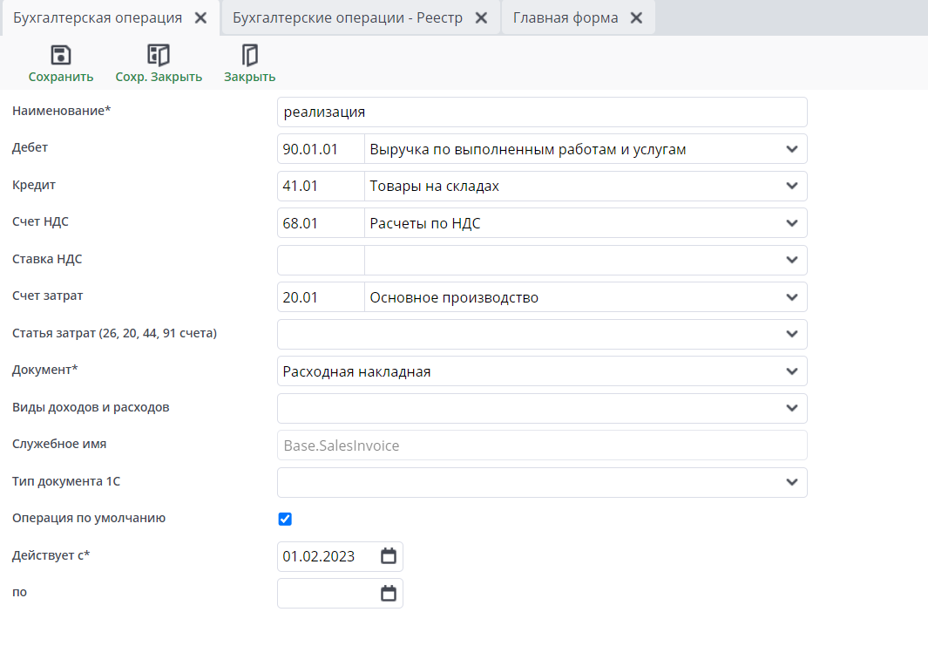The width and height of the screenshot is (928, 646).
Task: Click the Close door icon
Action: [250, 56]
